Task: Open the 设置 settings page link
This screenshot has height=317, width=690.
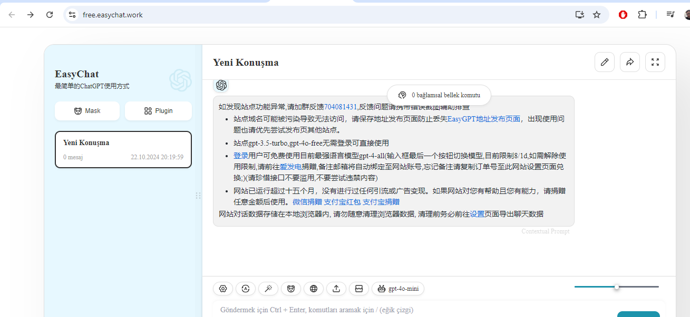Action: click(x=477, y=214)
